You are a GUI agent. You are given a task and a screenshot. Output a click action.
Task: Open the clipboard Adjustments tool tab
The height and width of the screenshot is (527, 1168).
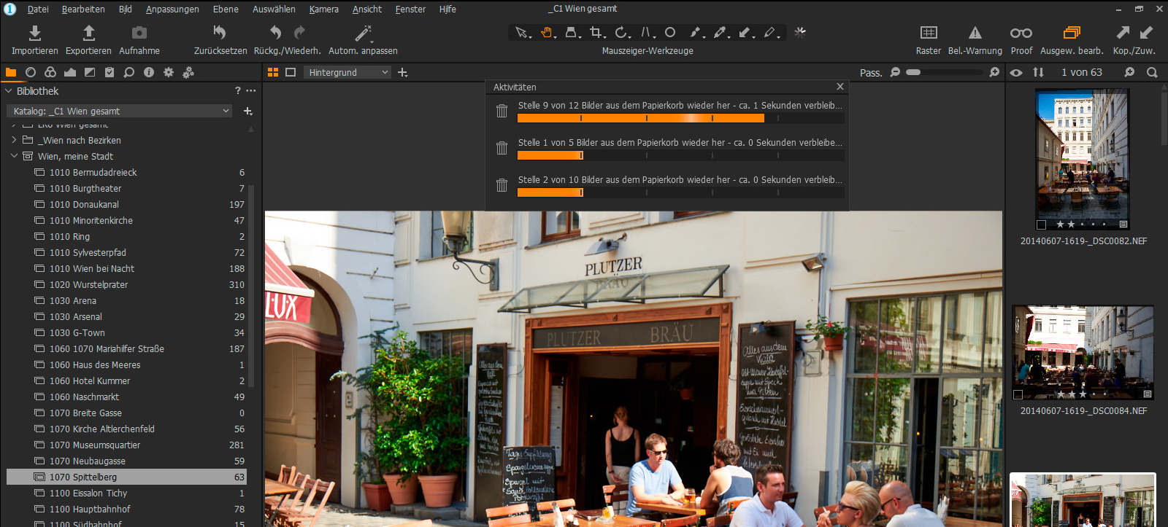(109, 72)
